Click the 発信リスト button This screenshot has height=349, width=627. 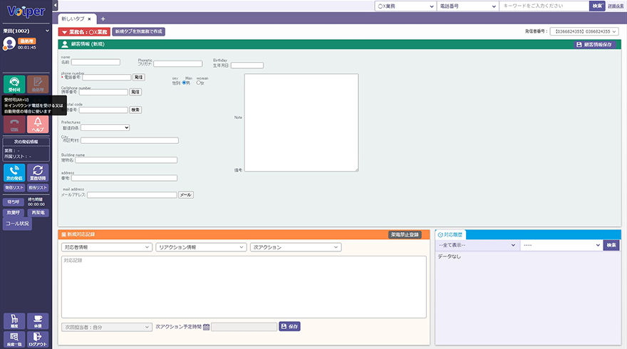point(14,187)
